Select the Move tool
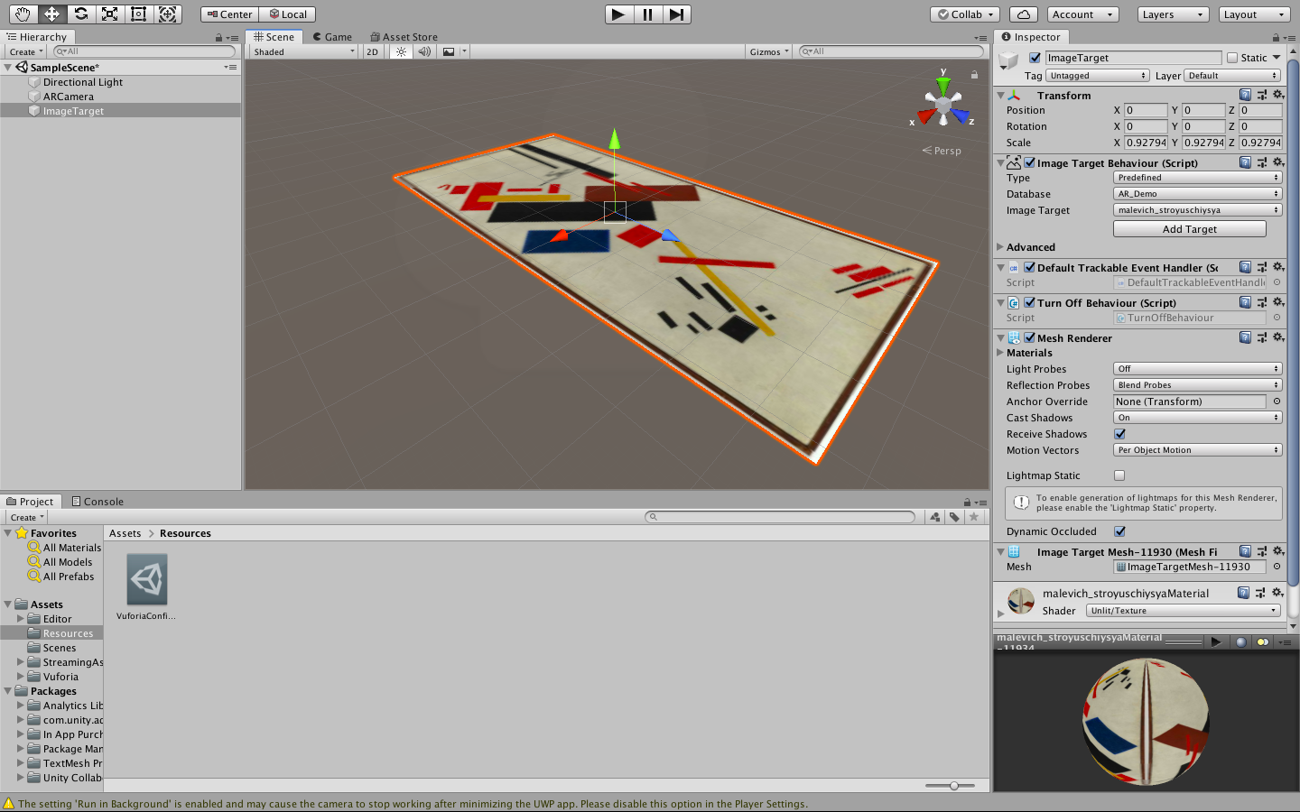Screen dimensions: 1300x812 pos(52,14)
